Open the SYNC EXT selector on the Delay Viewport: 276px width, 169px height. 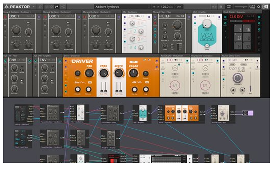[x=241, y=71]
